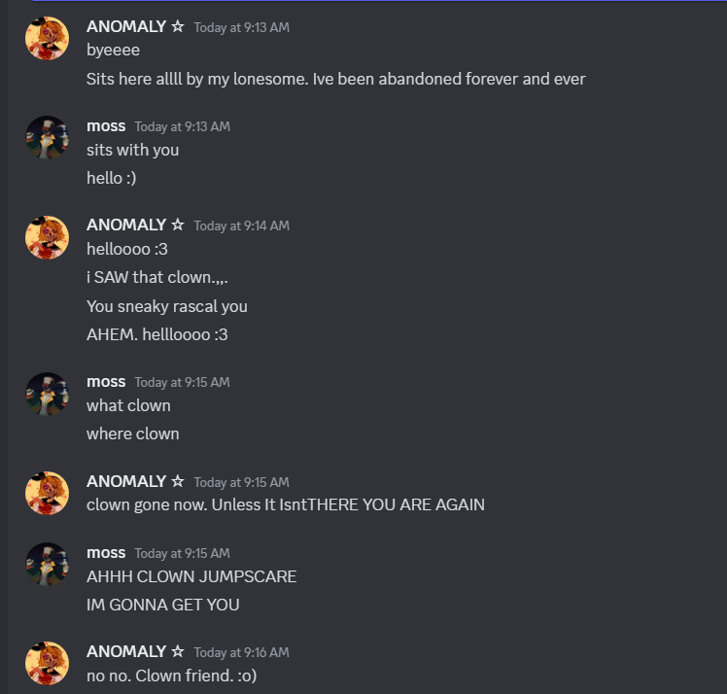The width and height of the screenshot is (727, 694).
Task: Open moss's avatar next to 'AHHH CLOWN JUMPSCARE'
Action: pos(47,564)
